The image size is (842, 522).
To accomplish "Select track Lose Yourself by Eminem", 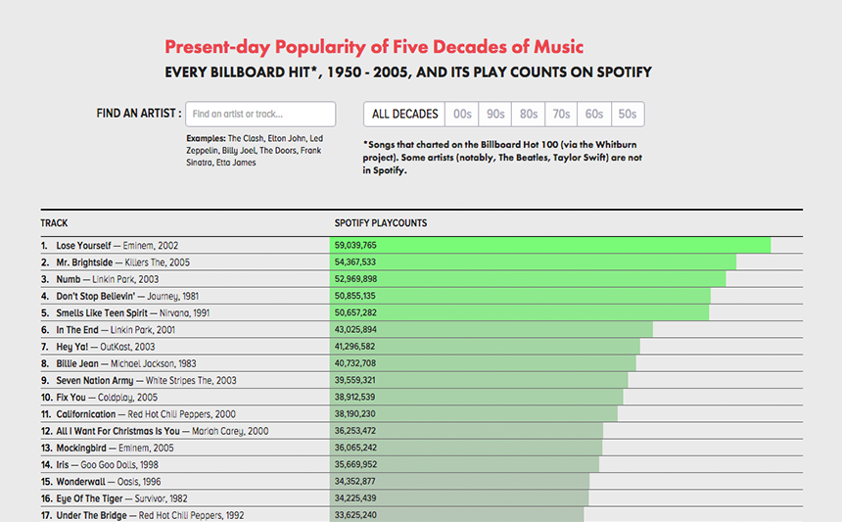I will [117, 246].
